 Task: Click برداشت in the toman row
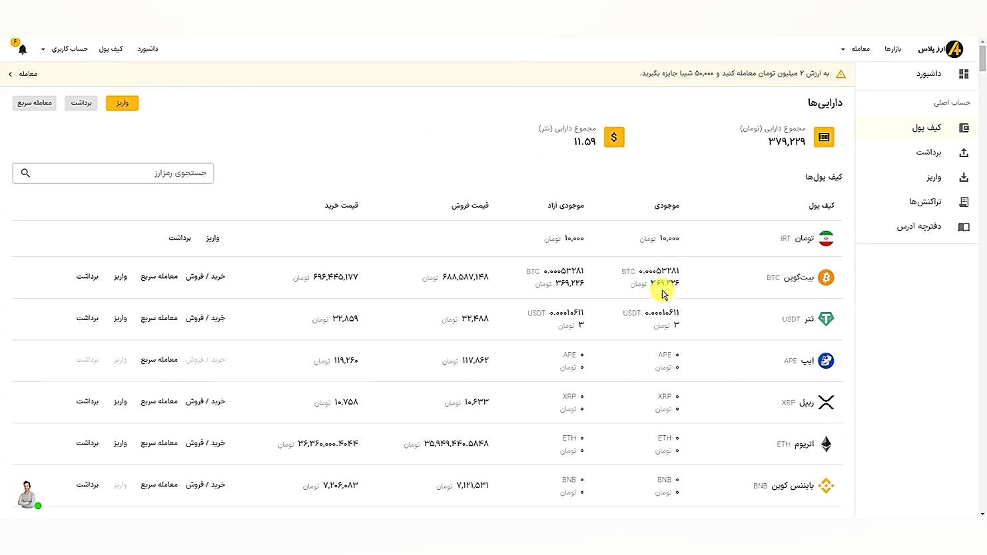[x=180, y=238]
